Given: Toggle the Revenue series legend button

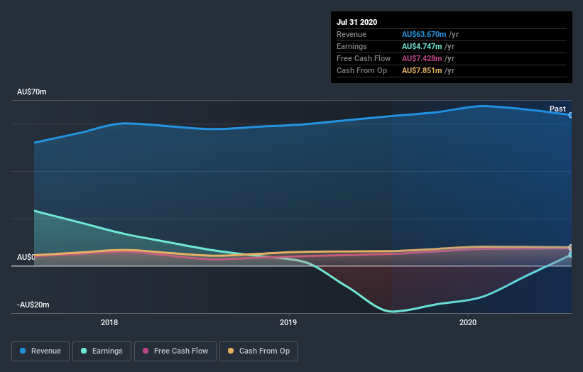Looking at the screenshot, I should [x=40, y=351].
